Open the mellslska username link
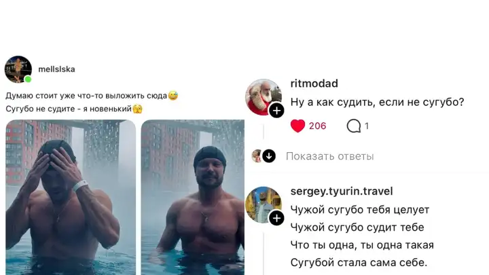The width and height of the screenshot is (489, 275). [56, 69]
